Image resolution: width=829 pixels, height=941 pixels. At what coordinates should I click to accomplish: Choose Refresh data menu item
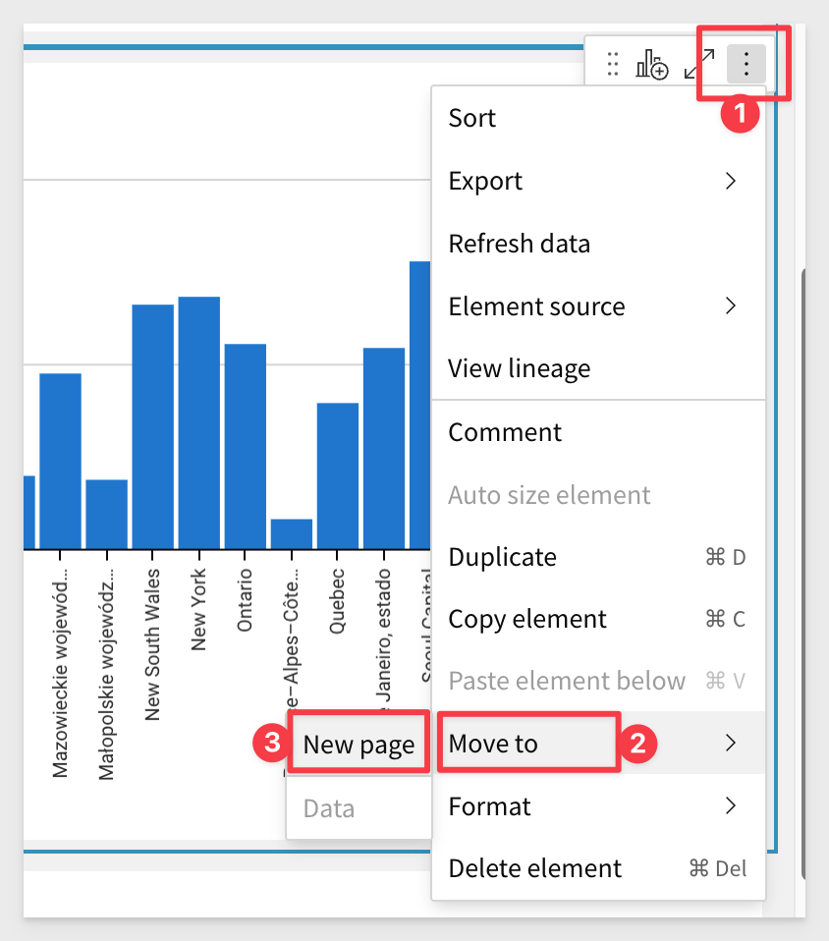click(519, 244)
